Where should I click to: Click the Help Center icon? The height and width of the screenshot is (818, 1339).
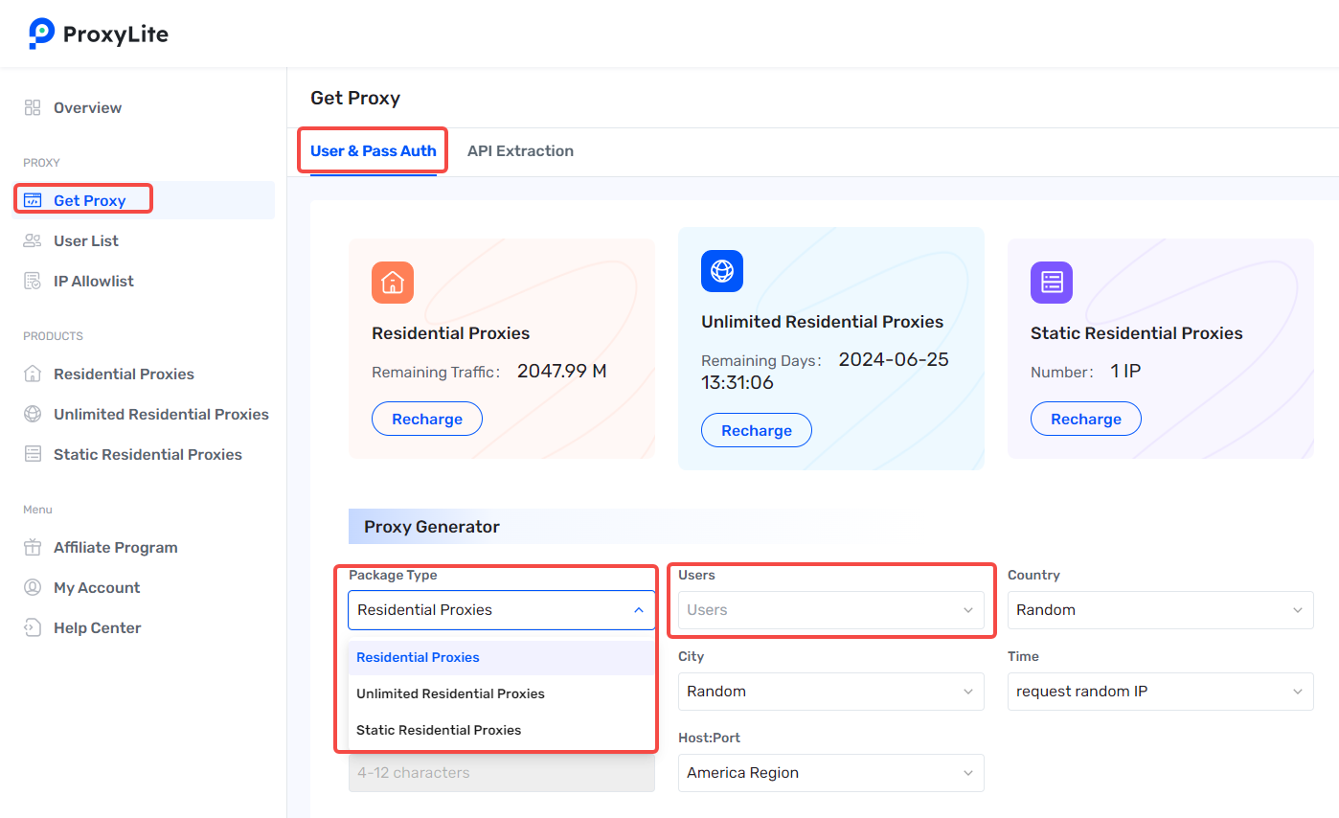pyautogui.click(x=33, y=627)
